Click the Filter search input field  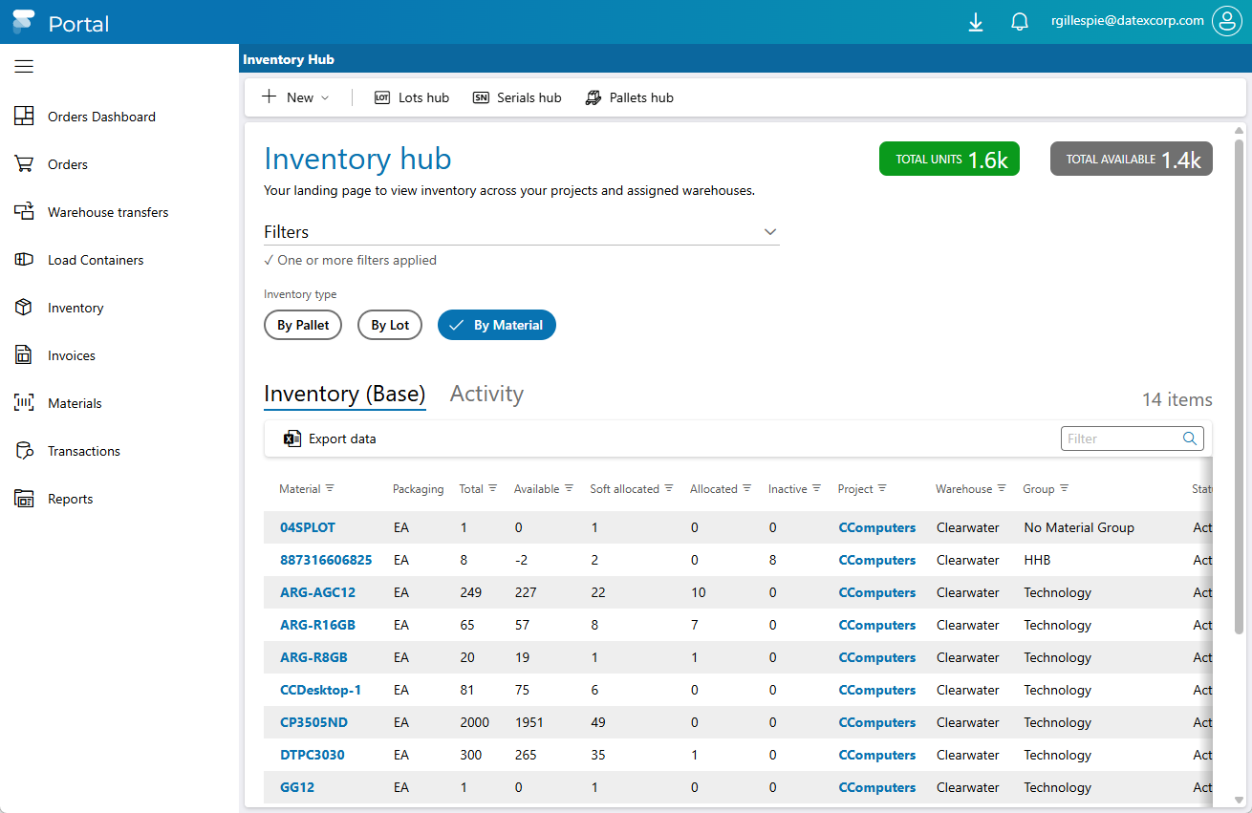(1122, 439)
